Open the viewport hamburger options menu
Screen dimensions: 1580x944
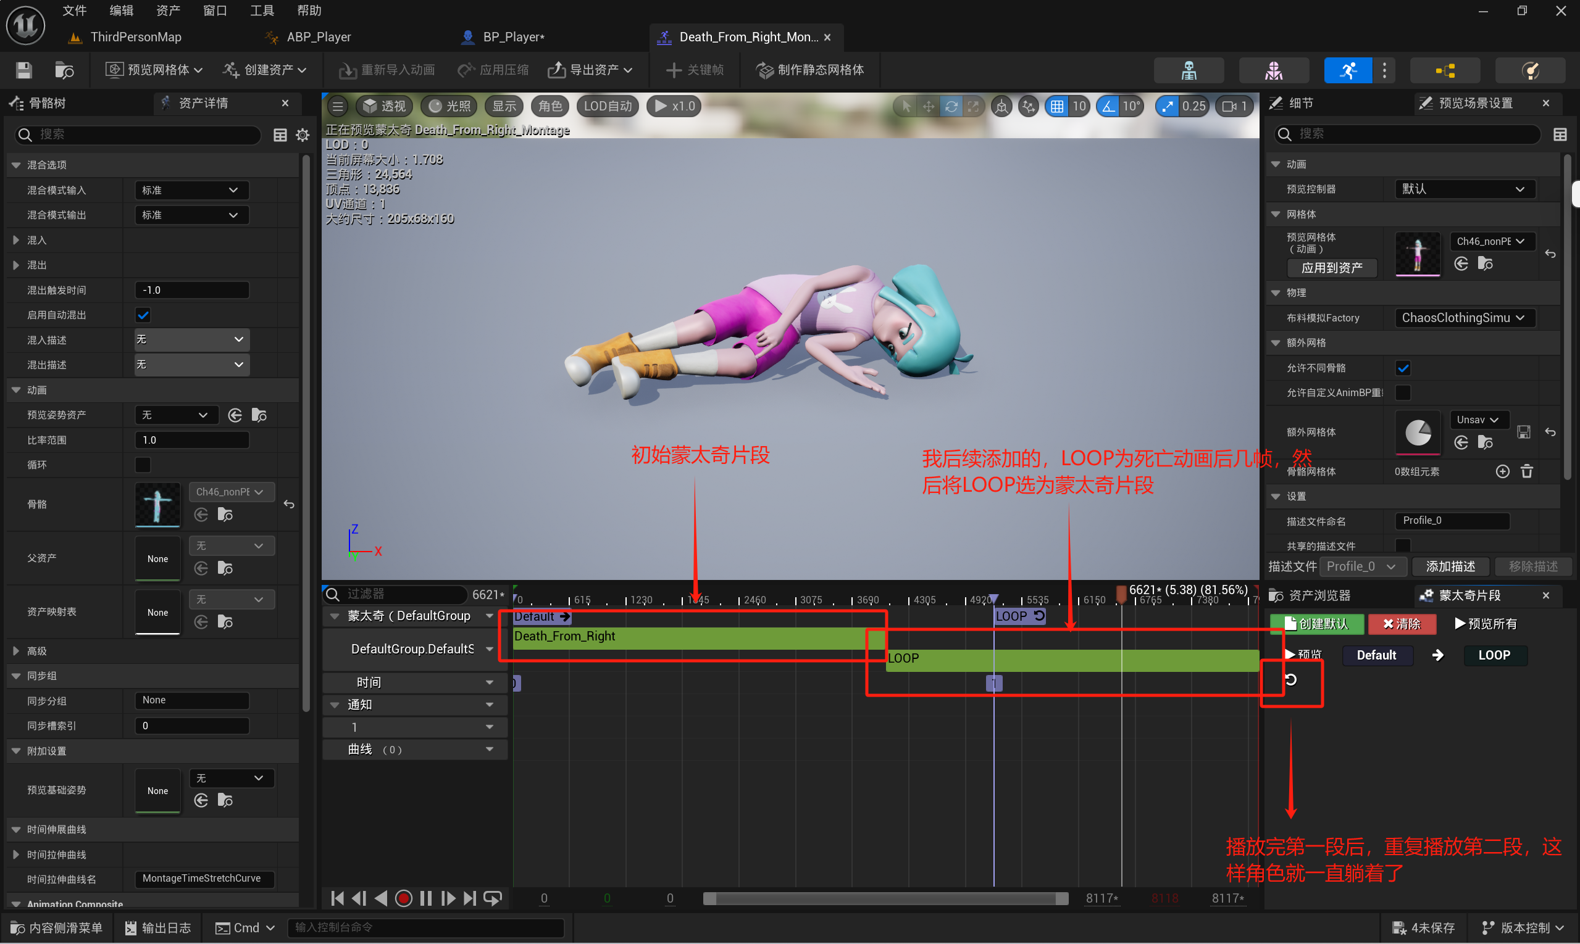pyautogui.click(x=338, y=106)
